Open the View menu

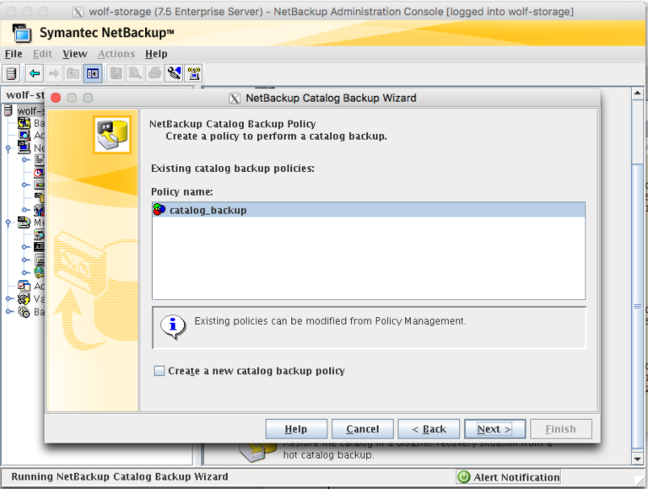[75, 54]
